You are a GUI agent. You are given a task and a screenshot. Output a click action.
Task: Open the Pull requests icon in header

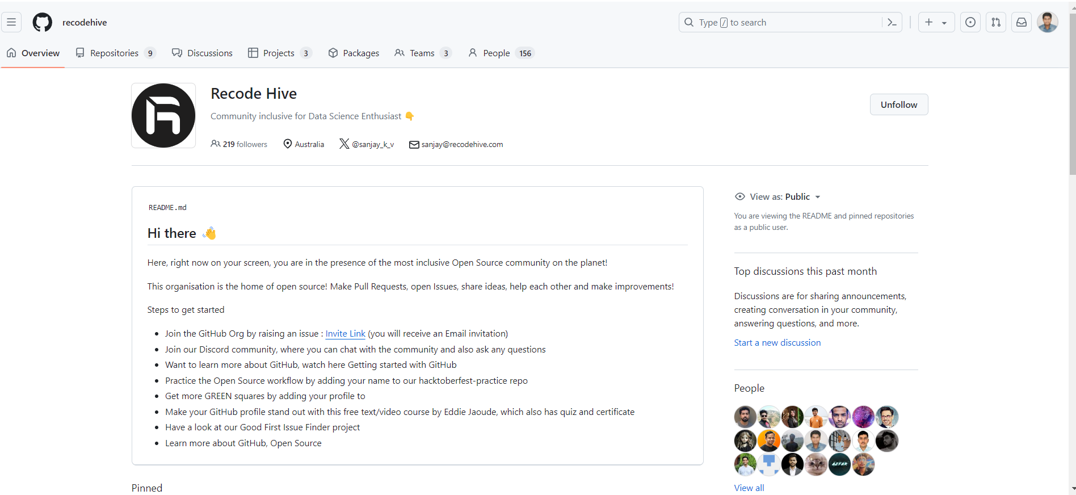[996, 22]
